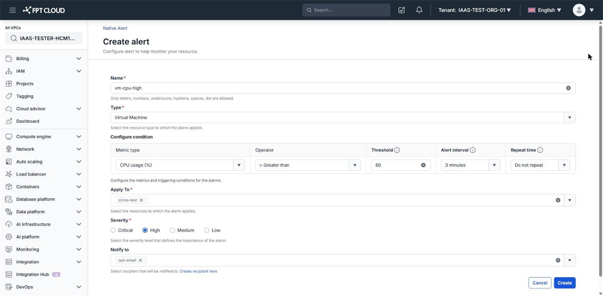The width and height of the screenshot is (603, 296).
Task: Click the Load balancer icon
Action: (8, 174)
